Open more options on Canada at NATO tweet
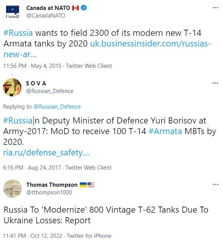Image resolution: width=222 pixels, height=242 pixels. (216, 8)
